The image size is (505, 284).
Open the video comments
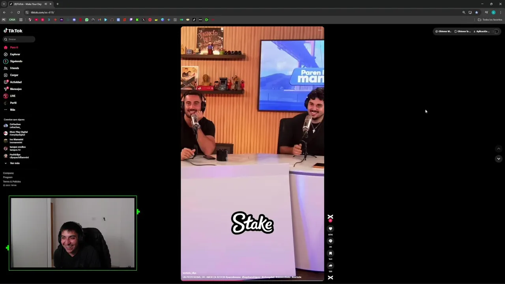coord(331,241)
